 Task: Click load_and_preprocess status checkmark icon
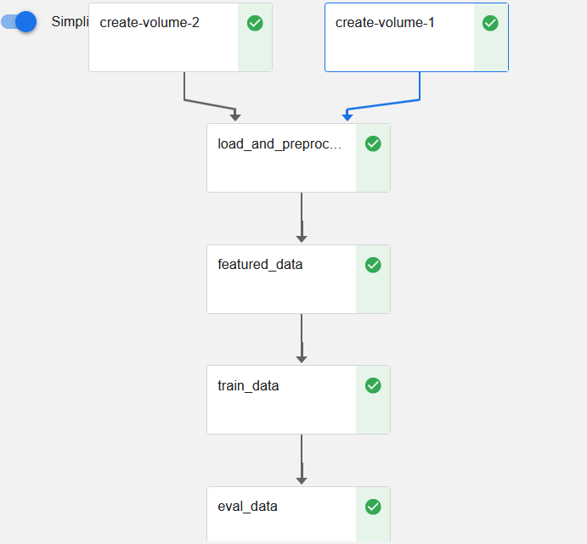pyautogui.click(x=373, y=143)
